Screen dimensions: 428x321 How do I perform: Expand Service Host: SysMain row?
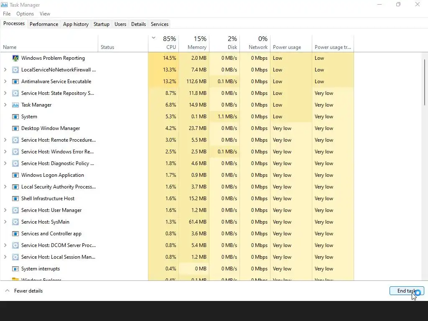coord(5,222)
